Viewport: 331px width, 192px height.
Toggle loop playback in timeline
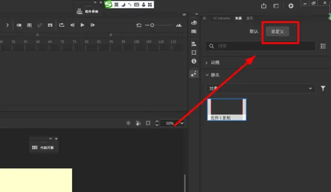pos(62,25)
